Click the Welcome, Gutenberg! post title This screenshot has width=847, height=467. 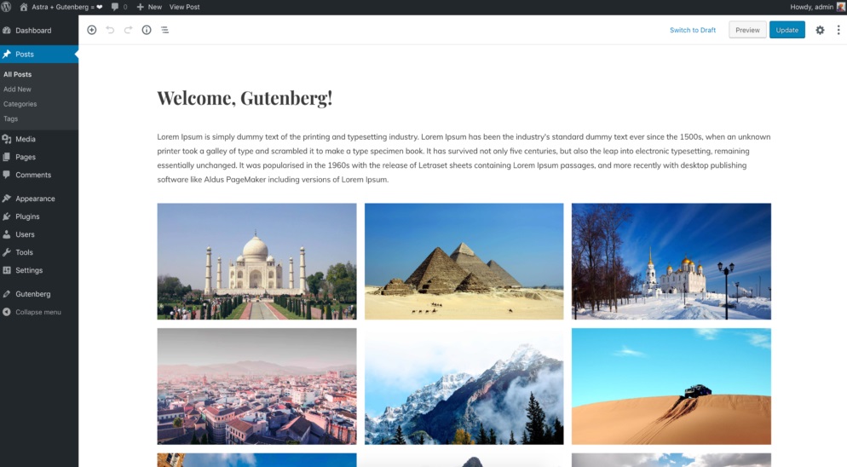(x=245, y=98)
